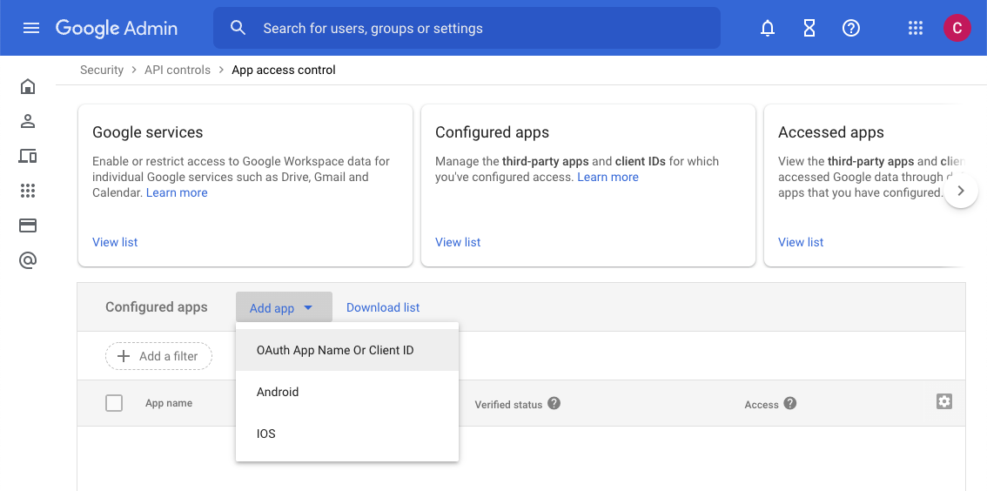Open Account at-sign sidebar icon
Image resolution: width=987 pixels, height=491 pixels.
pos(28,260)
